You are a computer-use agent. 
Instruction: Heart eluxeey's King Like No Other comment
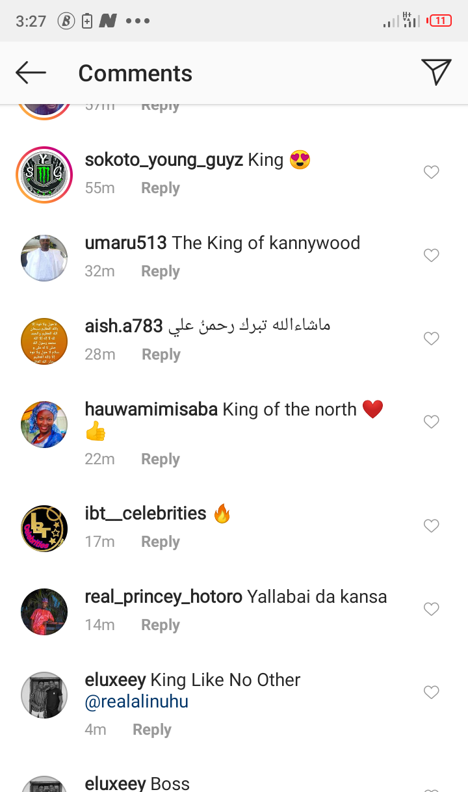pos(431,693)
